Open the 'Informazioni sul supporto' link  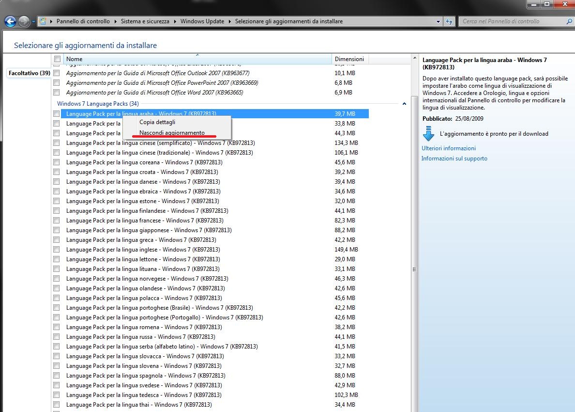454,158
